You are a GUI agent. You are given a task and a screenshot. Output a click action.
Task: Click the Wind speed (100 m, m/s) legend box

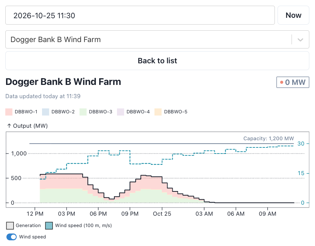[x=49, y=226]
